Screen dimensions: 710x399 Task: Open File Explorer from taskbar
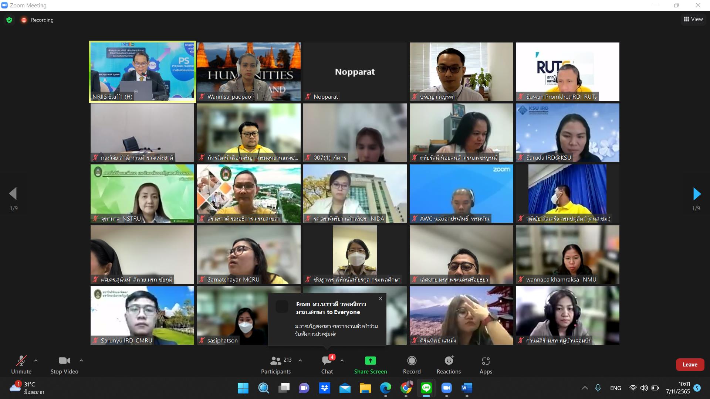pyautogui.click(x=365, y=388)
